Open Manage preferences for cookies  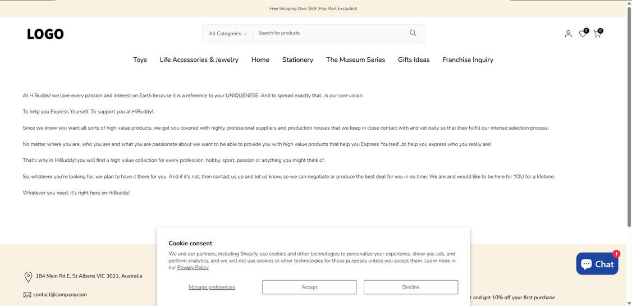[212, 287]
